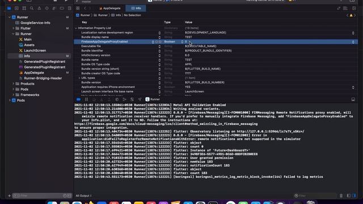Select Bundle identifier key row
The height and width of the screenshot is (204, 363).
coord(92,50)
